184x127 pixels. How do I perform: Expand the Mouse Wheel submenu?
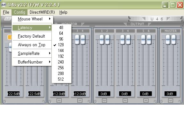32,19
